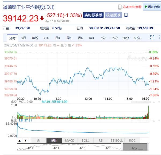Click the right handle of date range slider
This screenshot has height=155, width=161.
click(x=148, y=147)
